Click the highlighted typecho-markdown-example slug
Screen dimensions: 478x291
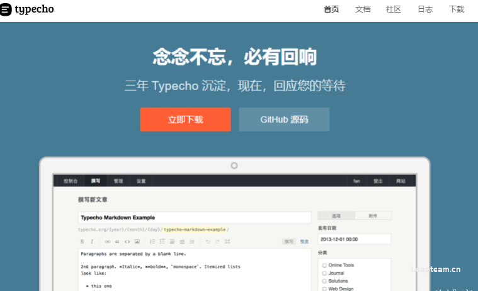click(195, 229)
